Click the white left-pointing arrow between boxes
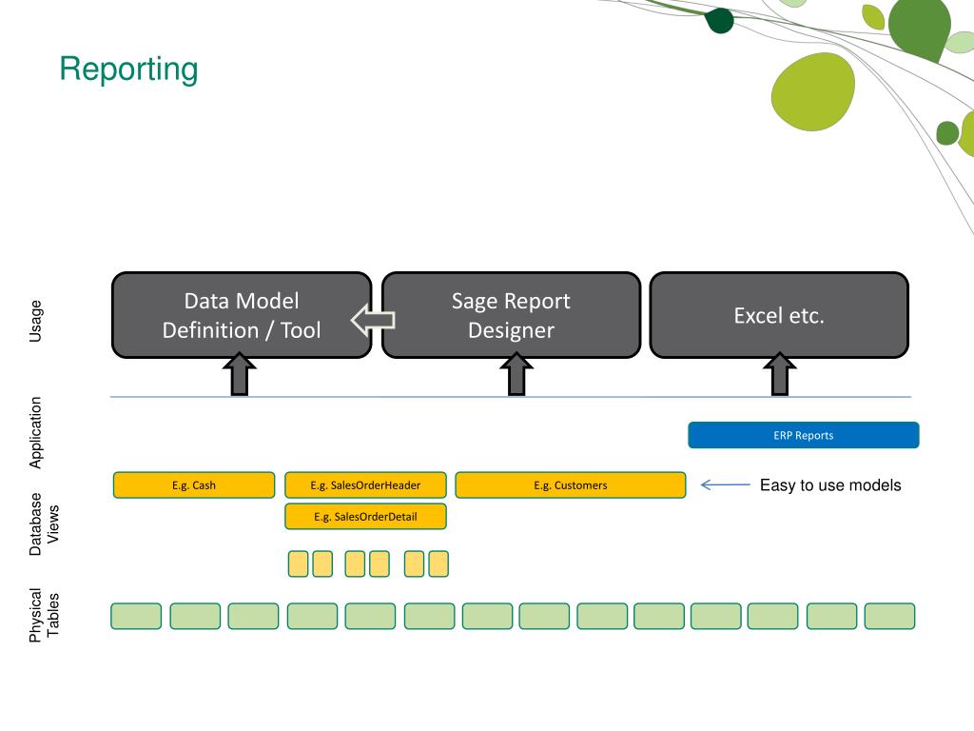 [373, 320]
